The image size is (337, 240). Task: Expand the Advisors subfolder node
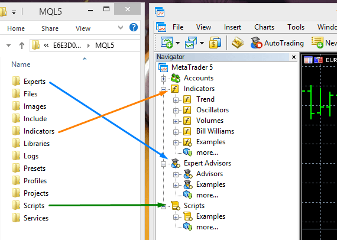(x=176, y=174)
